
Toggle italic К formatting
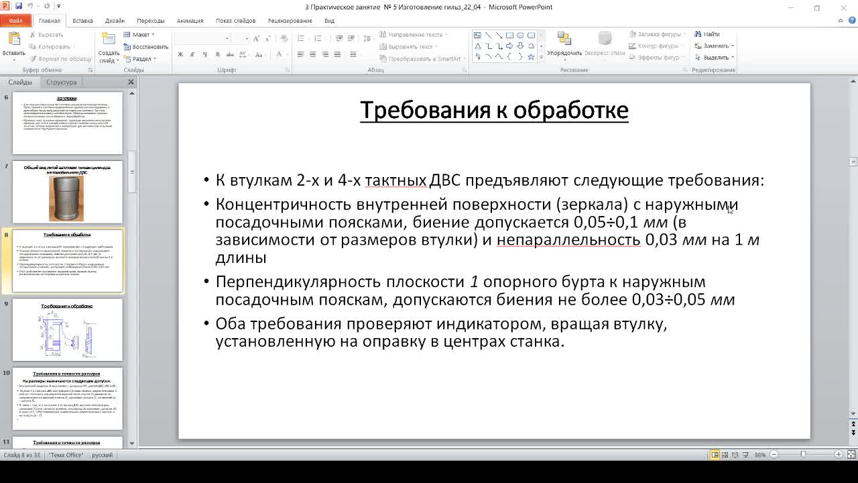tap(192, 54)
